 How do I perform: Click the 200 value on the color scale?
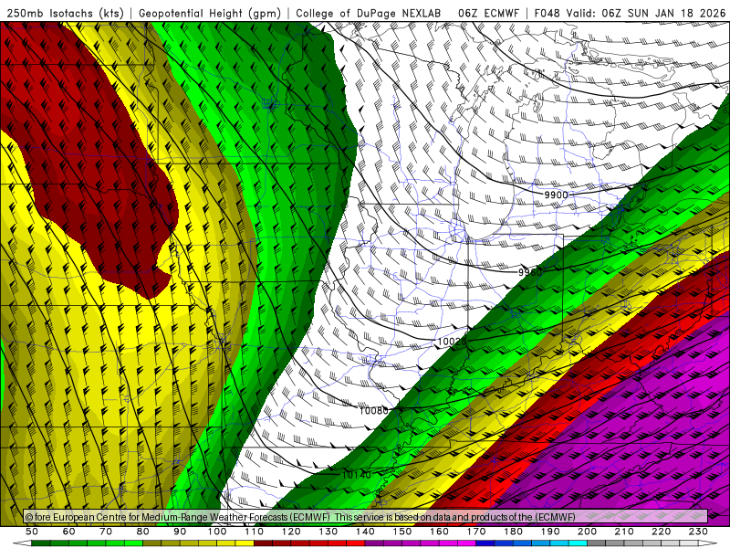tap(587, 532)
